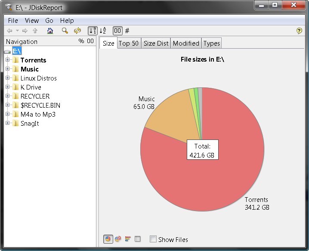309x251 pixels.
Task: Expand the Torrents folder node
Action: tap(7, 59)
